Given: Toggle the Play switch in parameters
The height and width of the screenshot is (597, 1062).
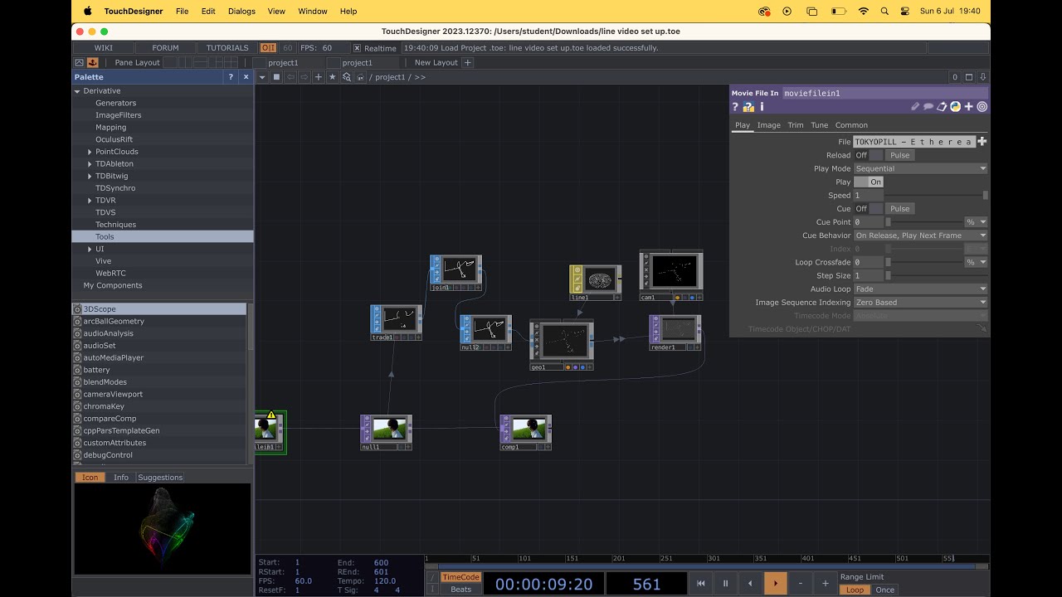Looking at the screenshot, I should click(x=869, y=182).
